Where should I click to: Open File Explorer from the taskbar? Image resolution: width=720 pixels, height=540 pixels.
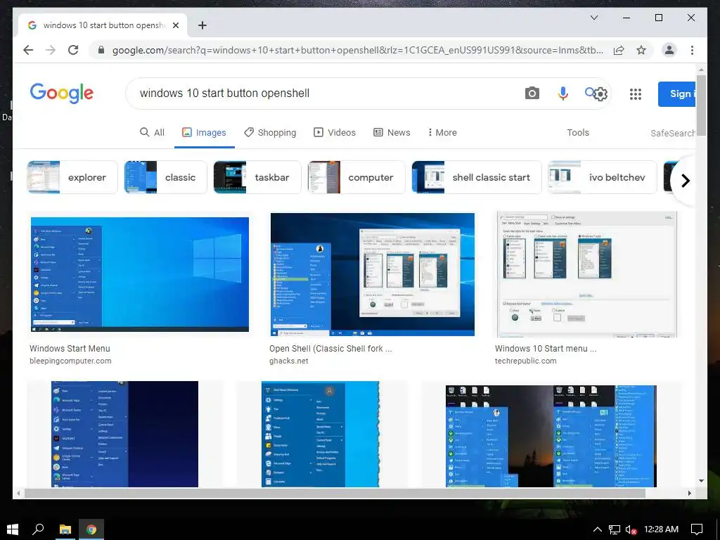pyautogui.click(x=65, y=529)
